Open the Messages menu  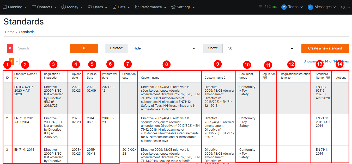[x=322, y=7]
